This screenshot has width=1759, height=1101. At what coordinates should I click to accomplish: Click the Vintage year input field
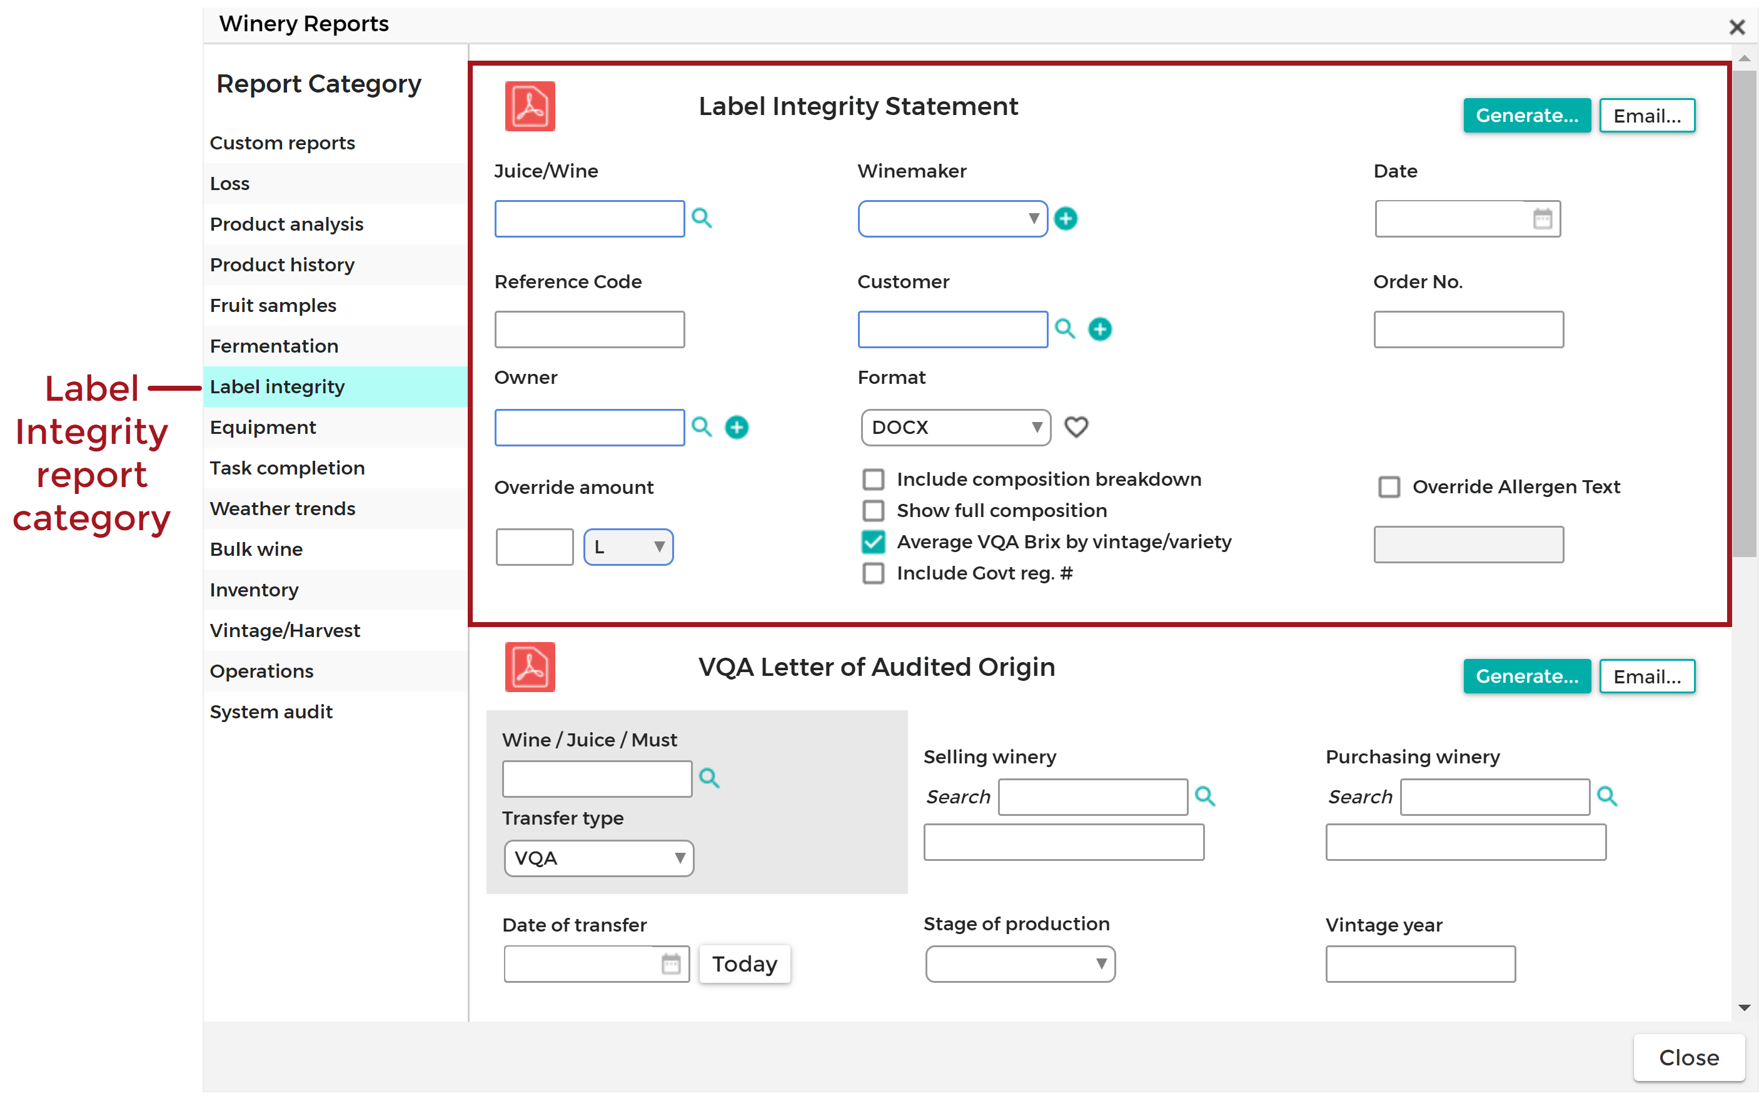[x=1421, y=964]
